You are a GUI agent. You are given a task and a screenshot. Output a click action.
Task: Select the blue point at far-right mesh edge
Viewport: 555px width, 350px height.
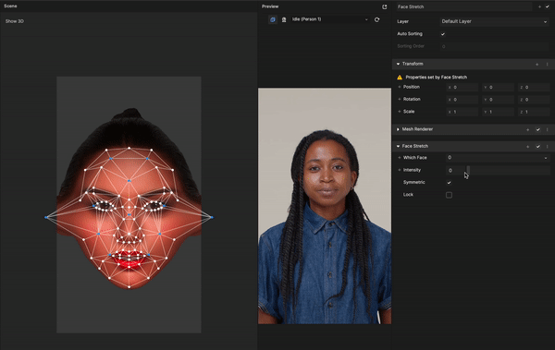212,217
